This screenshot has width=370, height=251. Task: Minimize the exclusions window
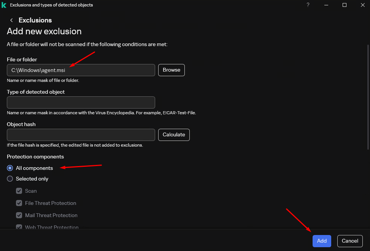point(326,5)
